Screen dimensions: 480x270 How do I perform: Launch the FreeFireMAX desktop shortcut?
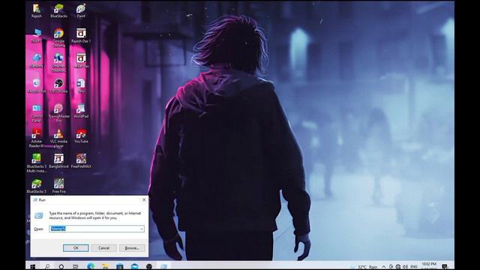tap(81, 161)
